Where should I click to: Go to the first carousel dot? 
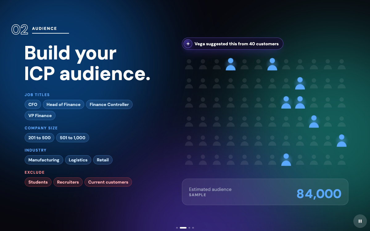pyautogui.click(x=177, y=228)
